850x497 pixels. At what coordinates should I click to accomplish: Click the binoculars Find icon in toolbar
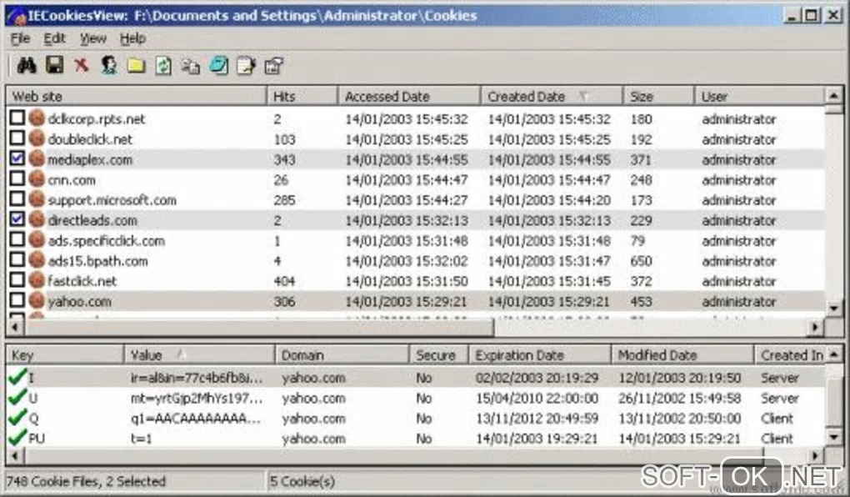pyautogui.click(x=27, y=66)
